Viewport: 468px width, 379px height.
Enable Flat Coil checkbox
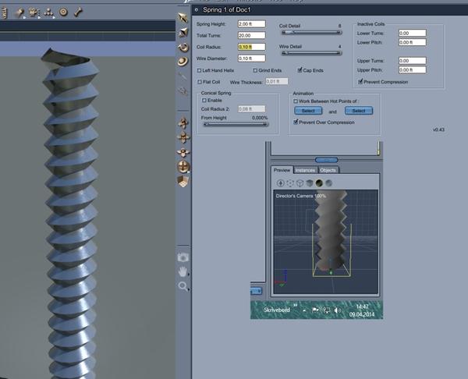(x=200, y=82)
